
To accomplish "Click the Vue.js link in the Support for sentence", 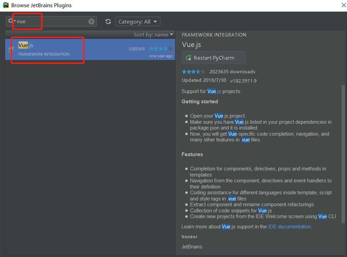I will point(214,91).
